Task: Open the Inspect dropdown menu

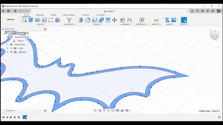Action: pyautogui.click(x=156, y=24)
